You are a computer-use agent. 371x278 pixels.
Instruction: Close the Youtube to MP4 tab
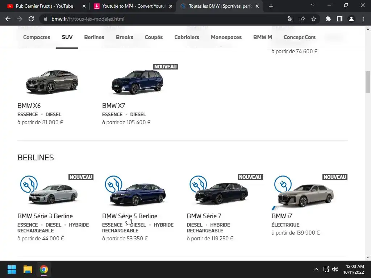[x=171, y=6]
